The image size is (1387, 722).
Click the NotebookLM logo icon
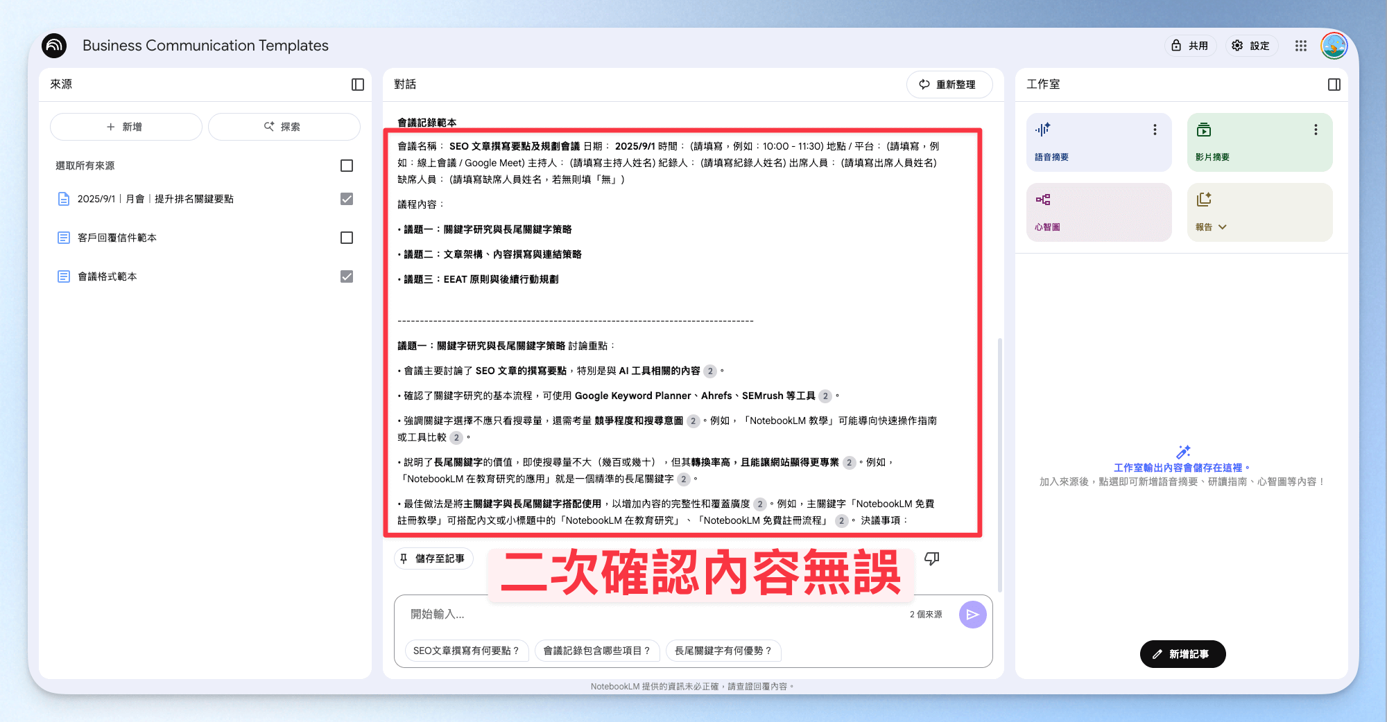[x=54, y=46]
